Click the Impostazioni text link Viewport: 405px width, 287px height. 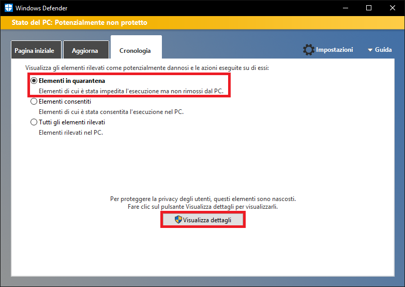tap(334, 50)
